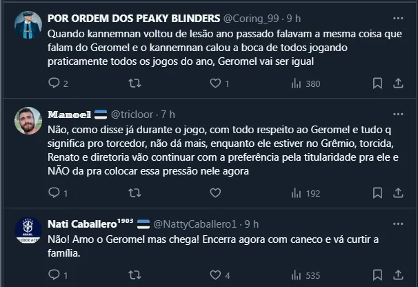Reply to the Peaky Blinders tweet
Screen dimensions: 418x287
(55, 83)
